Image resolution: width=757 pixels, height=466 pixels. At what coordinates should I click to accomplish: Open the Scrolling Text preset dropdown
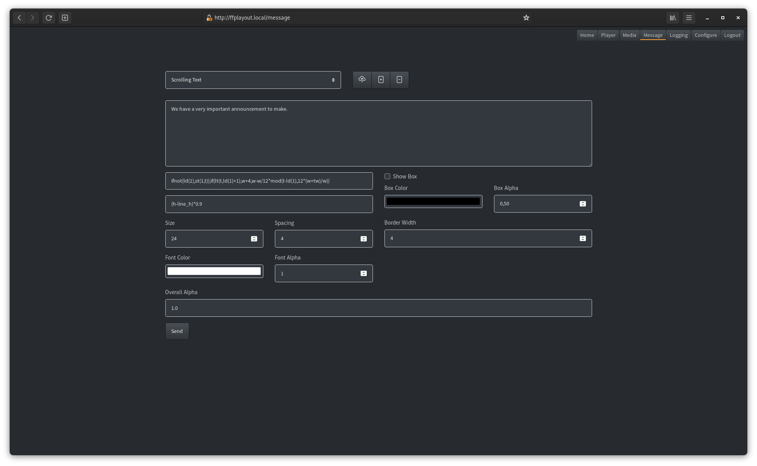tap(253, 80)
